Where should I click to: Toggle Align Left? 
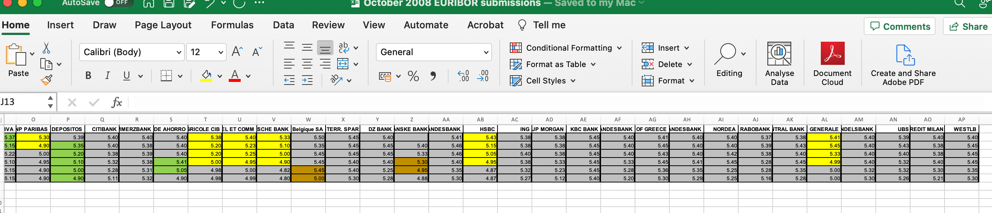point(289,64)
